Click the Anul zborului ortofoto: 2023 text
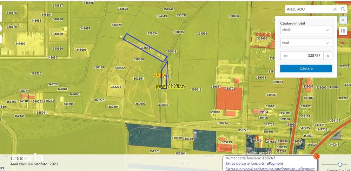 coord(34,164)
